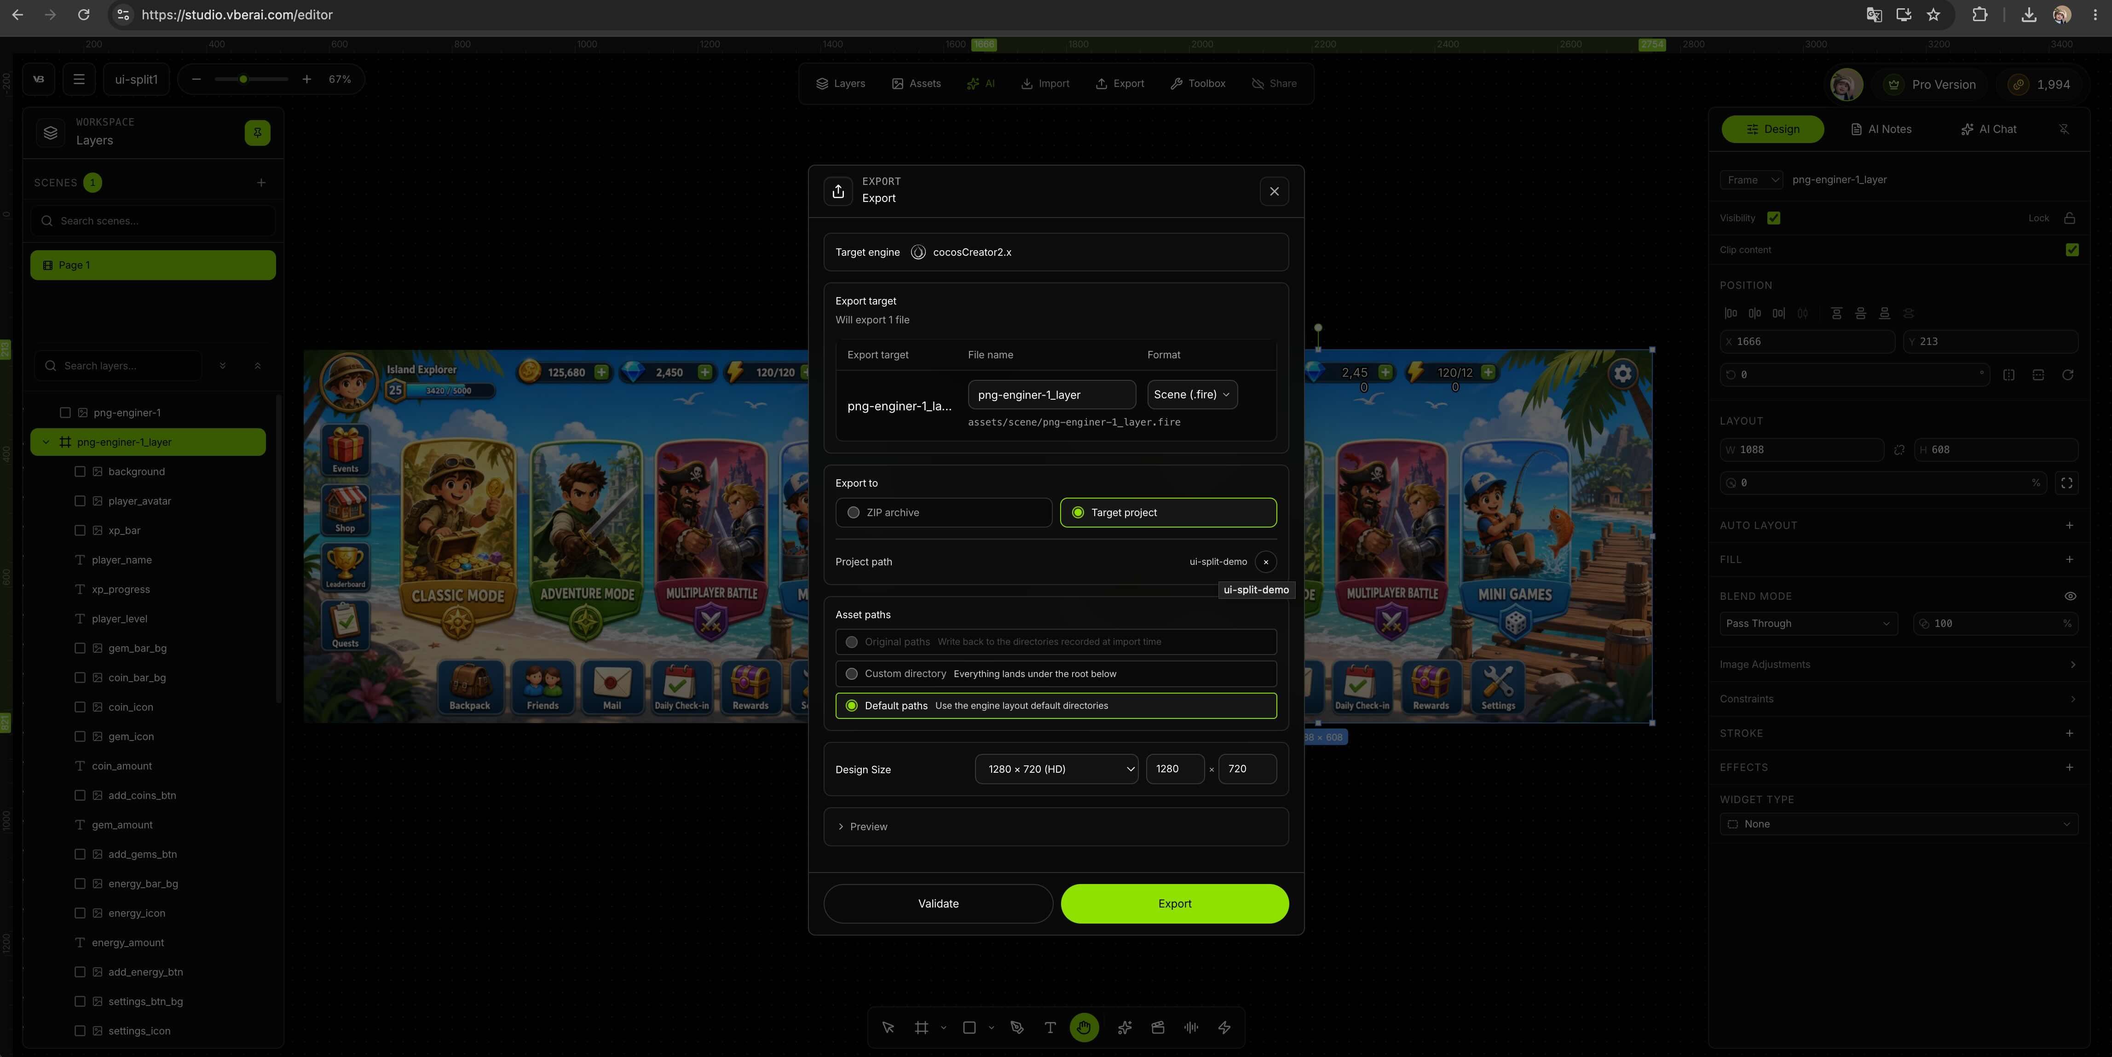2112x1057 pixels.
Task: Open the Toolbox menu item
Action: (1198, 84)
